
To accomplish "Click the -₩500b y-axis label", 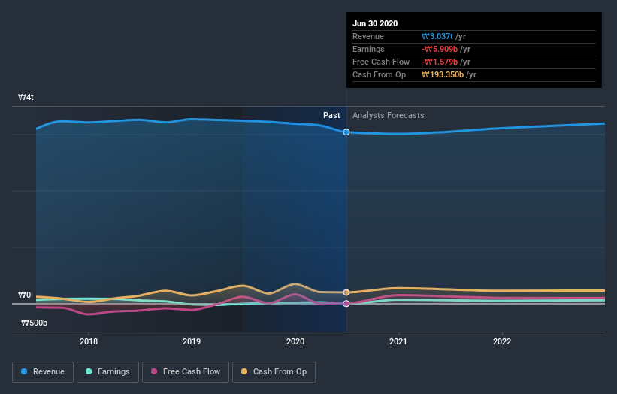I will pos(32,323).
